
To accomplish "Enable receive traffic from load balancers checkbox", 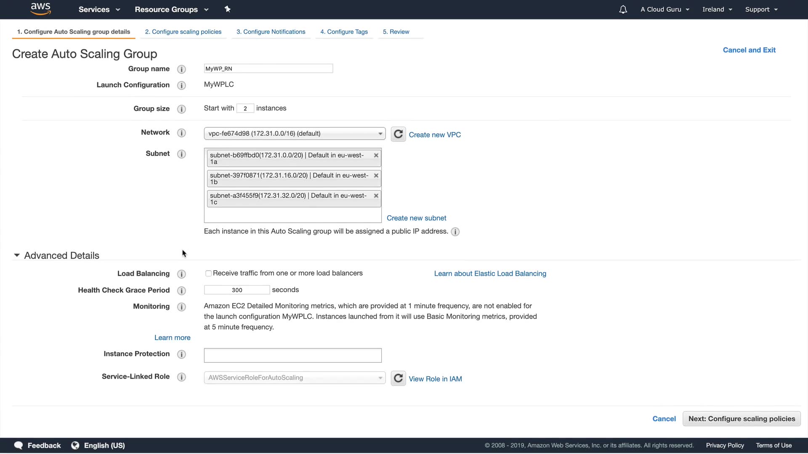I will [x=208, y=274].
